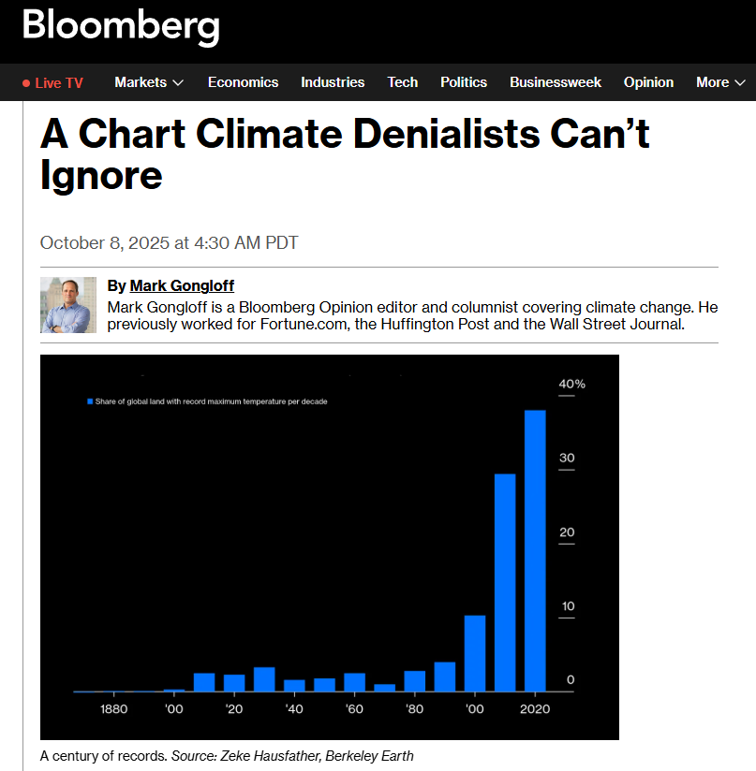Click the Bloomberg logo

[121, 26]
